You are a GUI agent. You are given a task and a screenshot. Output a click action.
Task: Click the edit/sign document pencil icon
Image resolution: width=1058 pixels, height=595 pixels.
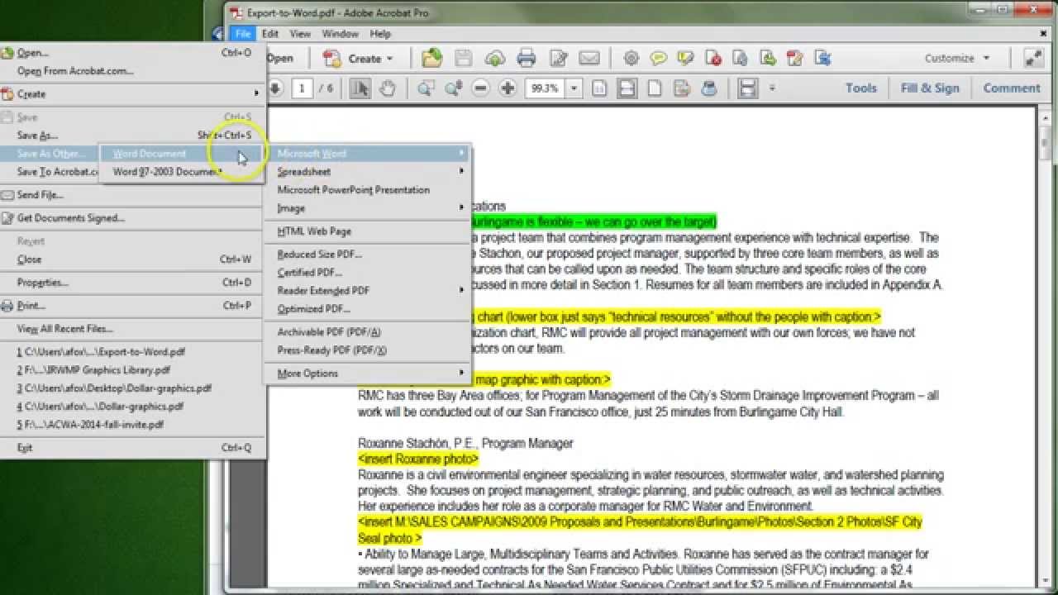[559, 58]
